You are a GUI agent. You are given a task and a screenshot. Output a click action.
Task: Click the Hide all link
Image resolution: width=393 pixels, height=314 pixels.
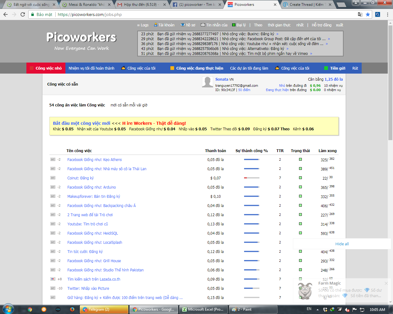tap(342, 244)
